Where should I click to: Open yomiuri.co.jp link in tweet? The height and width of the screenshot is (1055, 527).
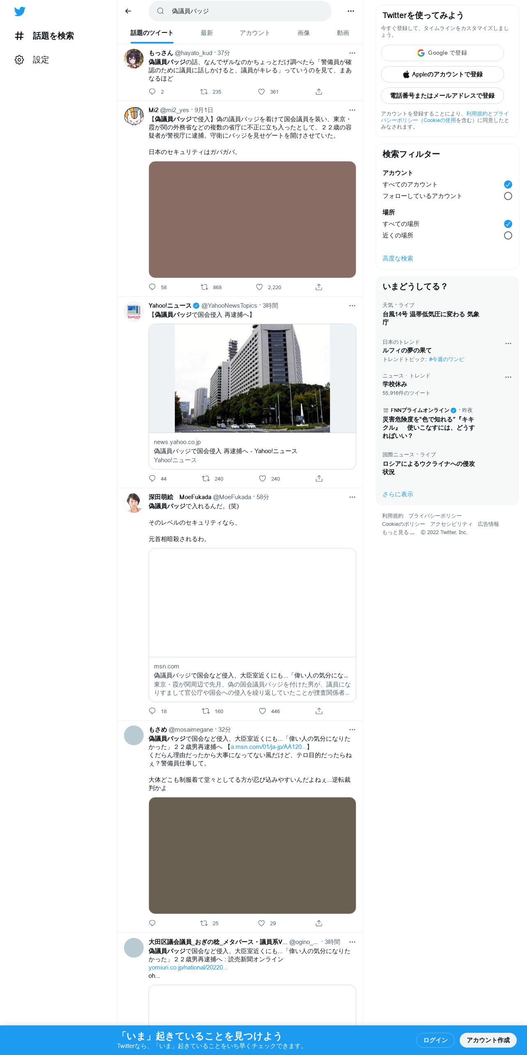(x=188, y=967)
